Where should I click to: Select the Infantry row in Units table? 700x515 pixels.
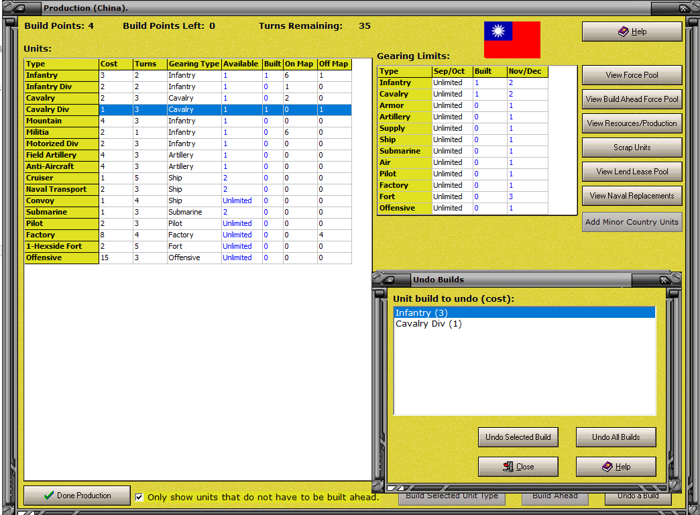pos(188,76)
